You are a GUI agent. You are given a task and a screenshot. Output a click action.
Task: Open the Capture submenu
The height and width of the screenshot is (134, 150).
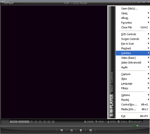pyautogui.click(x=133, y=74)
